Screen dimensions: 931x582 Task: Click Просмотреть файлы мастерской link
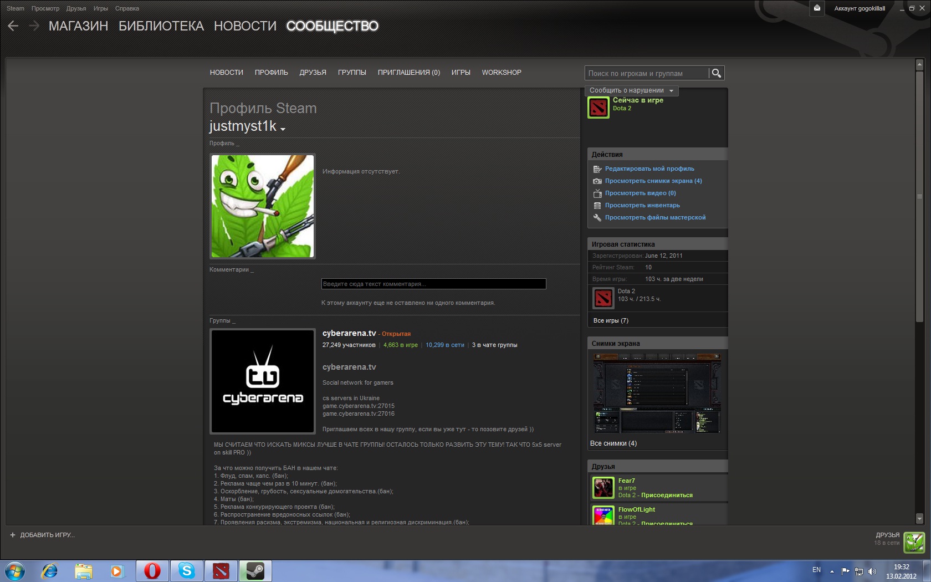tap(656, 218)
